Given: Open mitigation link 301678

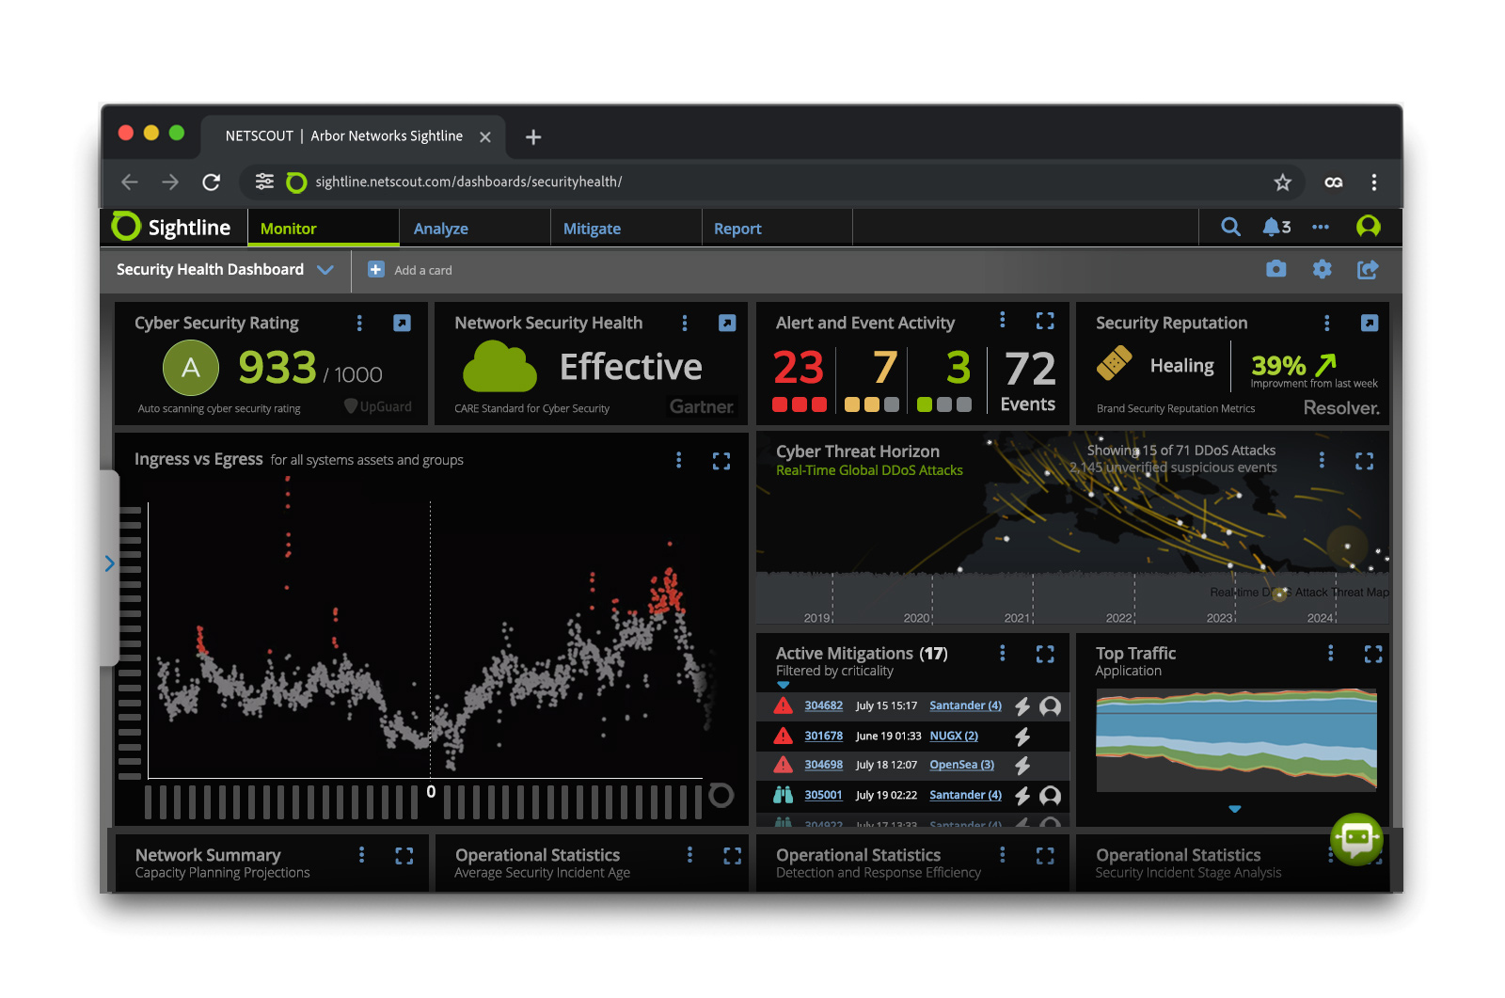Looking at the screenshot, I should click(x=824, y=736).
